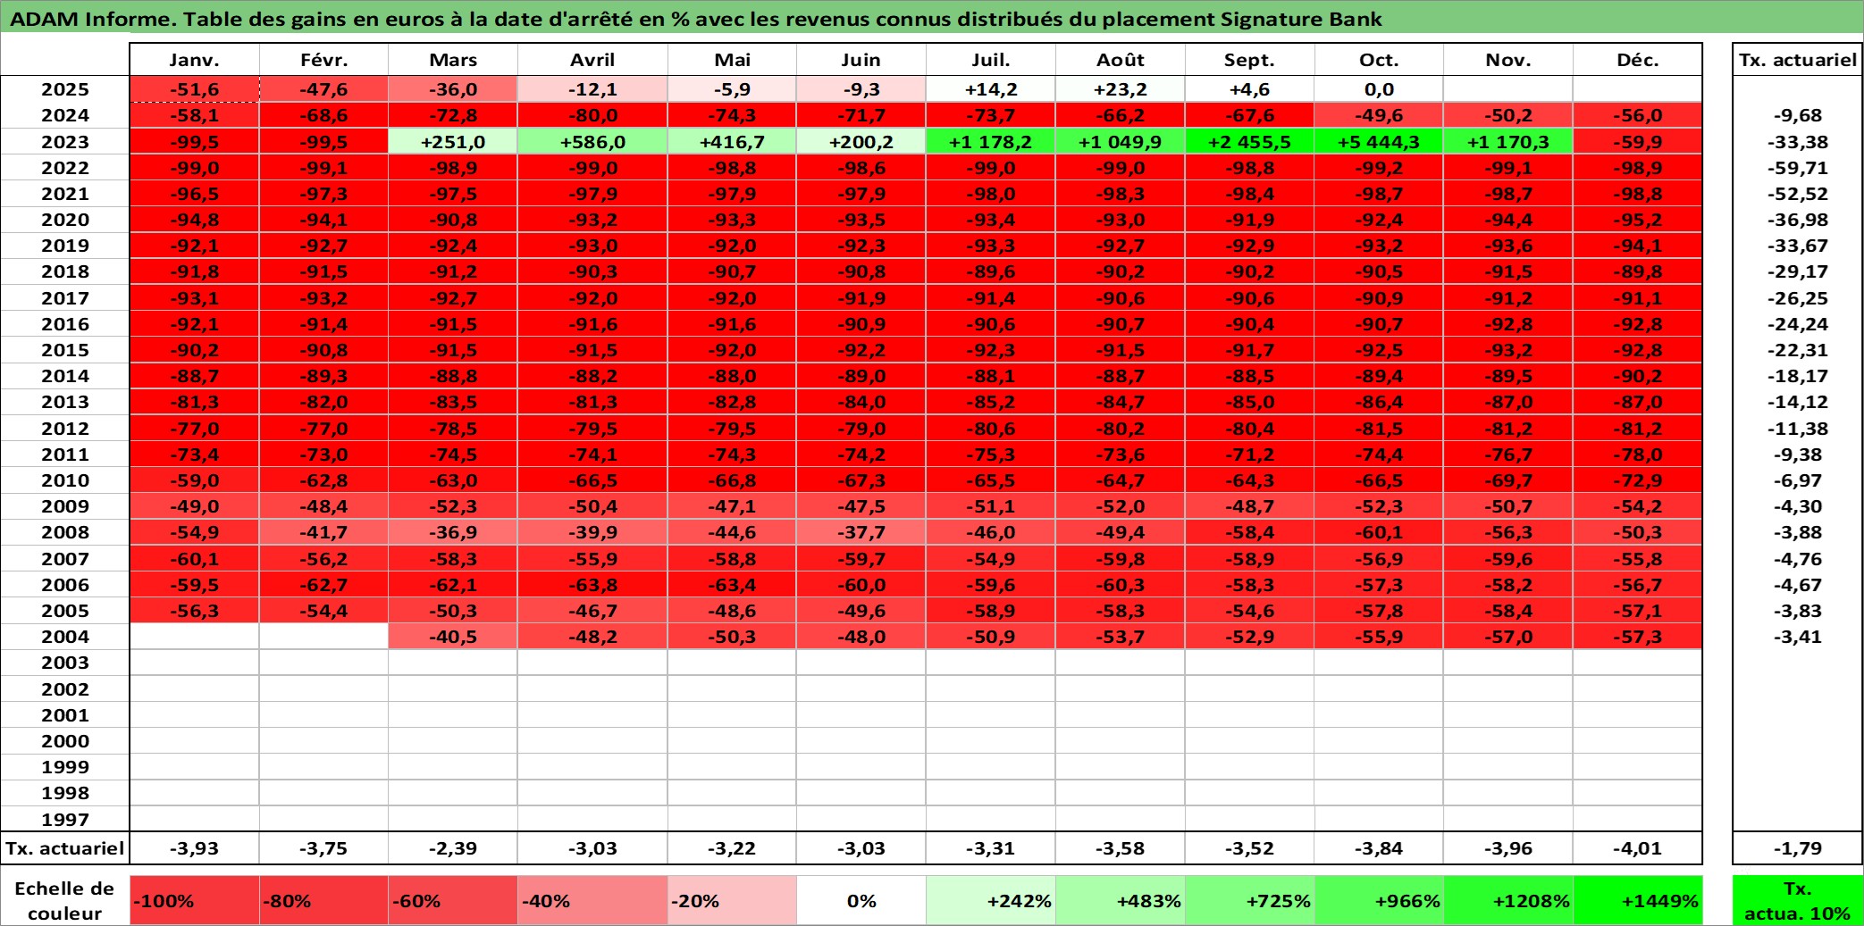1864x926 pixels.
Task: Select the Août column header
Action: tap(1121, 60)
